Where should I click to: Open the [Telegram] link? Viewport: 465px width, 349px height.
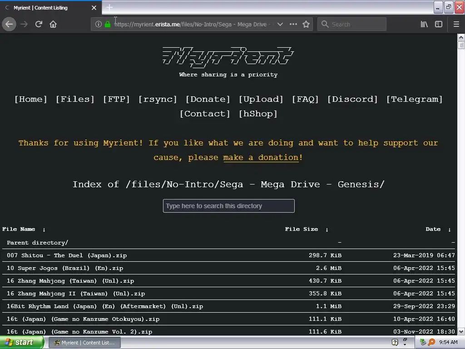point(414,99)
